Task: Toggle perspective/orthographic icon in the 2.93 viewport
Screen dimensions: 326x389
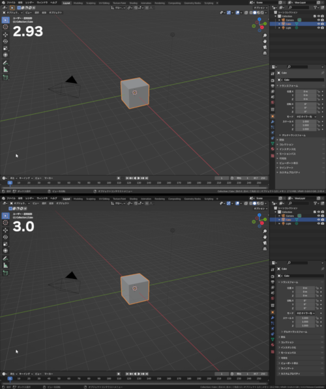Action: [x=265, y=53]
